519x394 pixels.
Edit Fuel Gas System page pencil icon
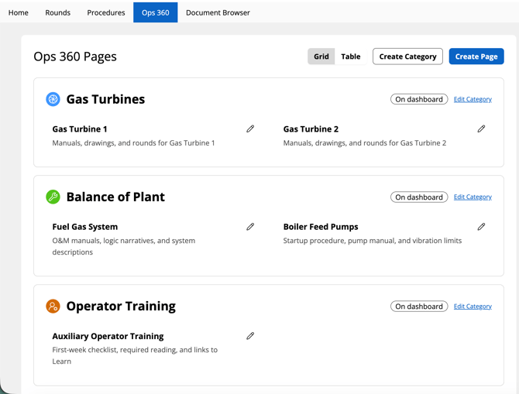(x=250, y=227)
